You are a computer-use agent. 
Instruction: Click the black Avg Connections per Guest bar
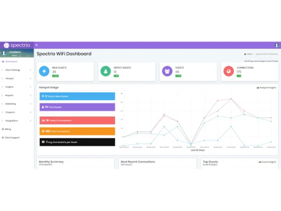point(77,142)
